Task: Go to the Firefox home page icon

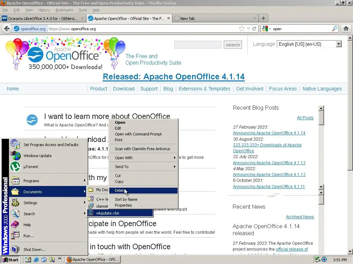Action: [346, 29]
